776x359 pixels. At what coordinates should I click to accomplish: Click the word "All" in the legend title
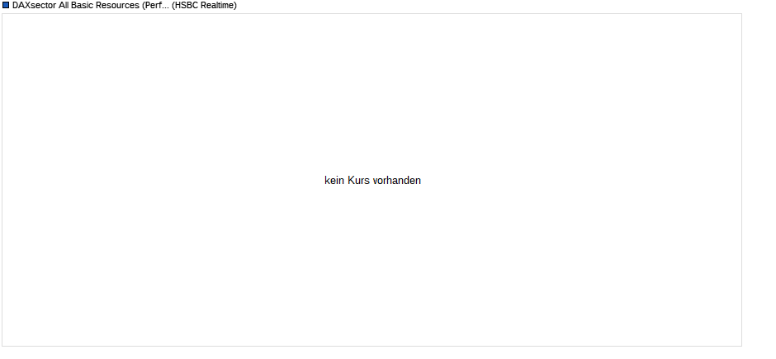[x=64, y=6]
